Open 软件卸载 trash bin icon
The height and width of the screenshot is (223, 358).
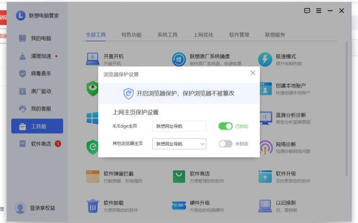pos(93,206)
